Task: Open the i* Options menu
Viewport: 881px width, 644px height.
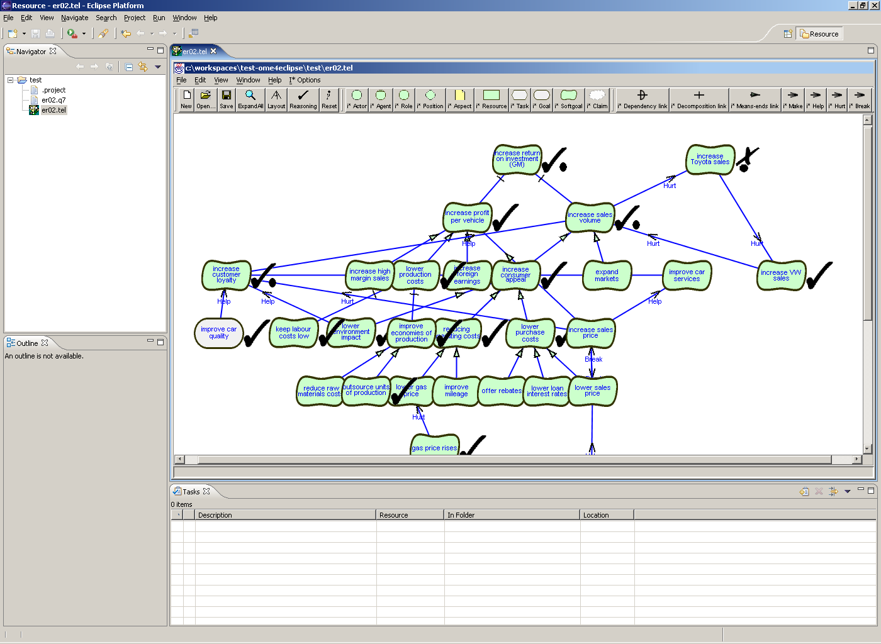Action: point(305,80)
